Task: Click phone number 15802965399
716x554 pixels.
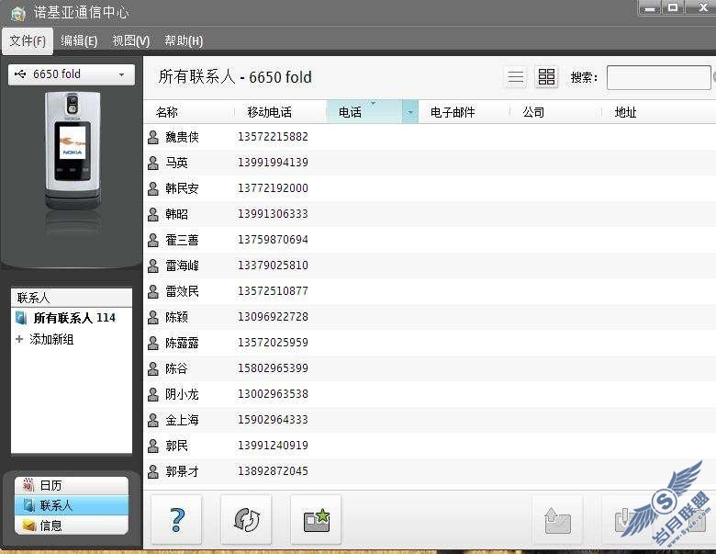Action: [273, 368]
